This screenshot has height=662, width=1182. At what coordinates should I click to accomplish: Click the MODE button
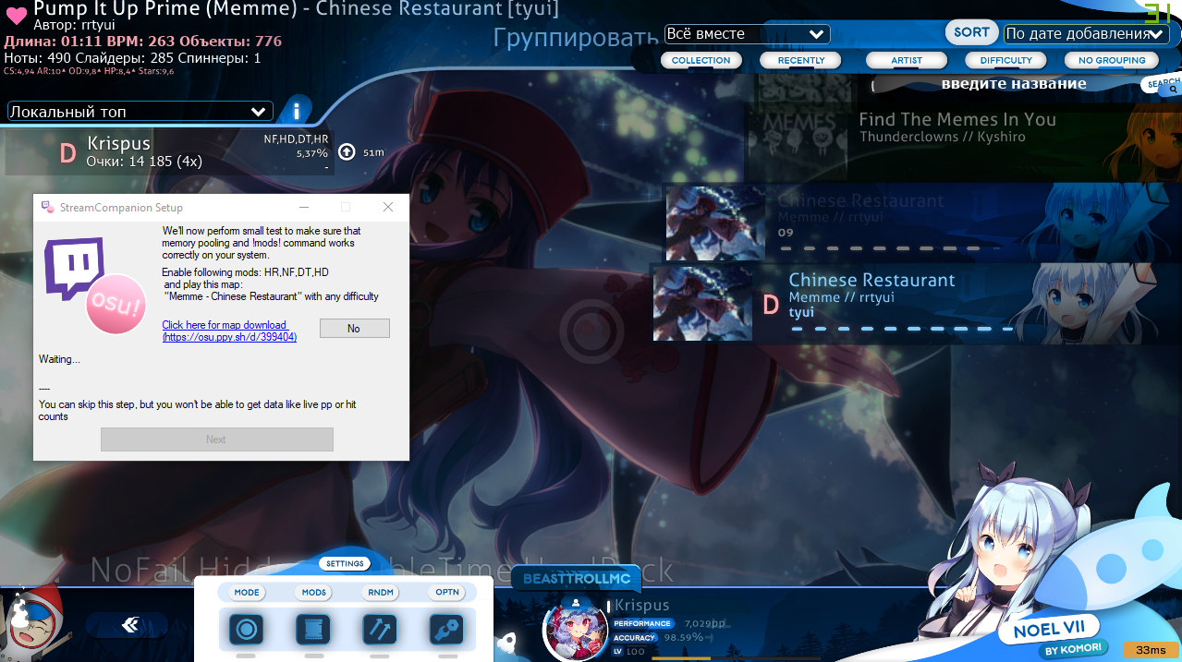[247, 593]
